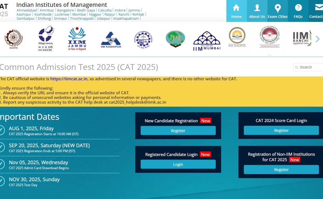This screenshot has width=323, height=199.
Task: Click the Nov 05, 2025, Wednesday date
Action: click(38, 162)
